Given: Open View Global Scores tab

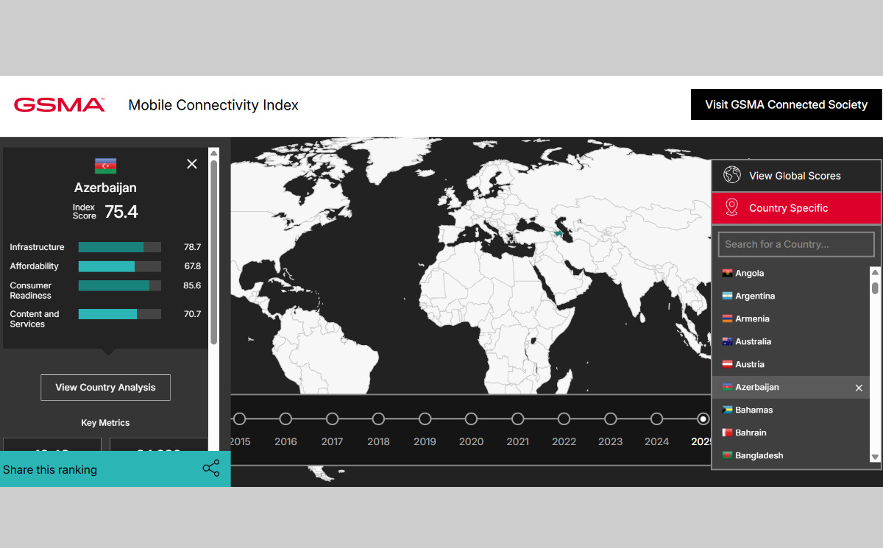Looking at the screenshot, I should point(796,176).
